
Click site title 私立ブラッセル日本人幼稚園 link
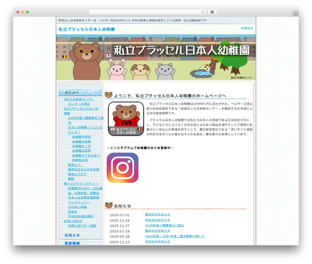87,29
